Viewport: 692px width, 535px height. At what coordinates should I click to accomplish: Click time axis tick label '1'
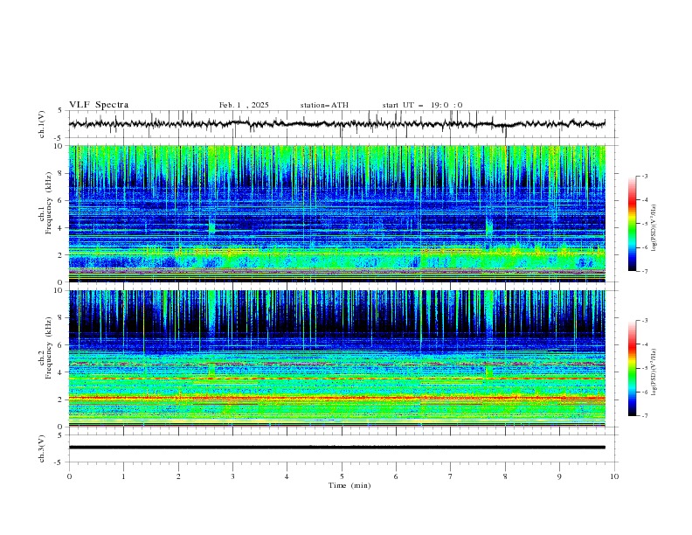tap(123, 476)
